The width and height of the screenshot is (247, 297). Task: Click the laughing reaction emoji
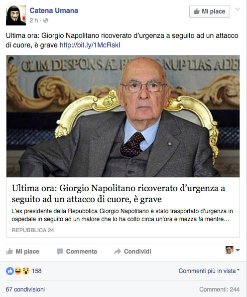click(x=18, y=271)
